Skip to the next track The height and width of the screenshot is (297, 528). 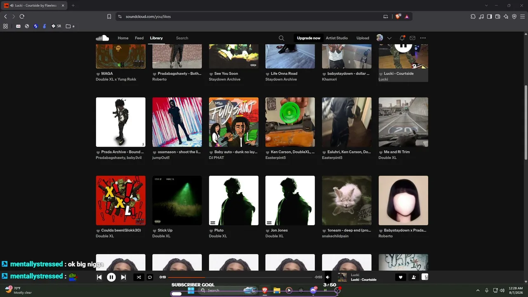pyautogui.click(x=123, y=277)
